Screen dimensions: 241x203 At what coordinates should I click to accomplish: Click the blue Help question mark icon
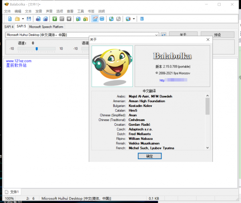click(142, 19)
